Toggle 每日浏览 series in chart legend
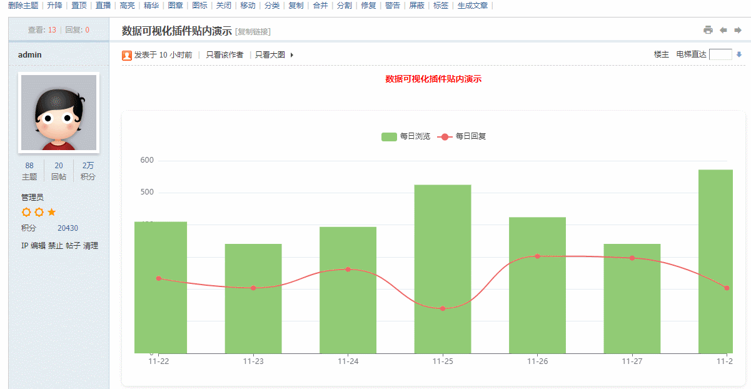751x389 pixels. 405,136
